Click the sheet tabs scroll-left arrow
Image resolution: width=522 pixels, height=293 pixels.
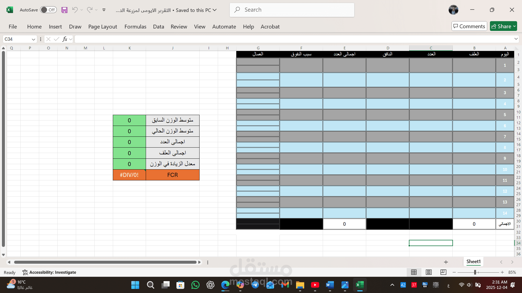click(501, 262)
